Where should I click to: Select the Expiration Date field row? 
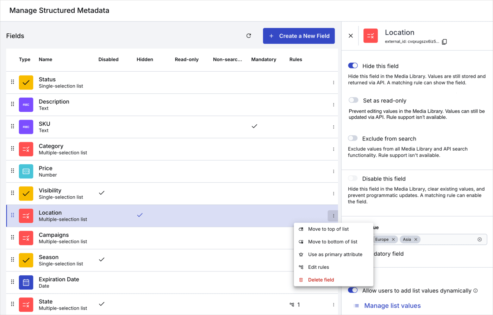coord(172,282)
